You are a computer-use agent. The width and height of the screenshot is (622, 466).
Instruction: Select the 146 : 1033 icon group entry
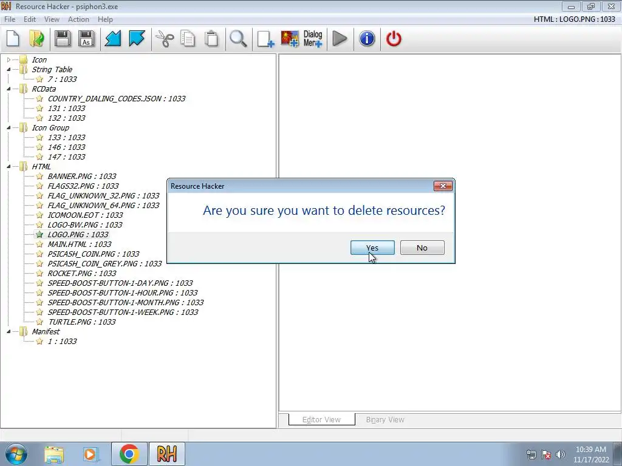click(x=66, y=147)
